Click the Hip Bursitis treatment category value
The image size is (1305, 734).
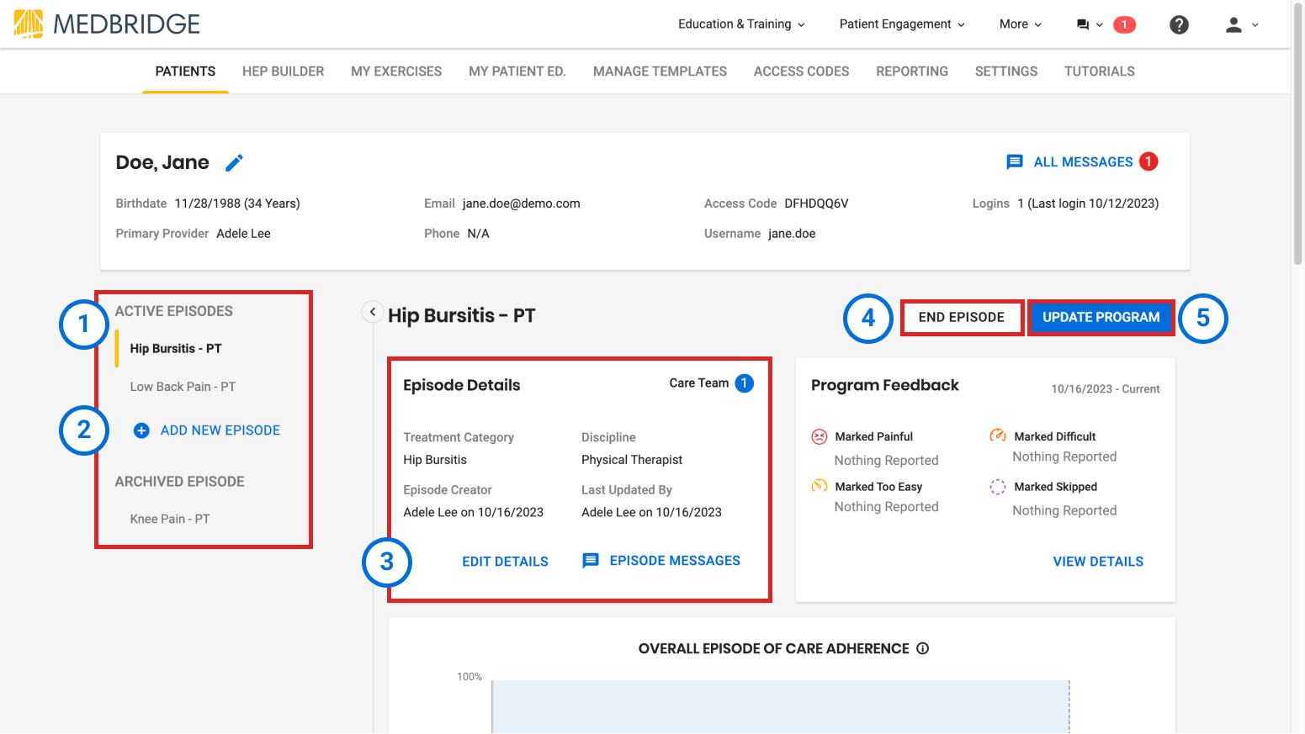(x=435, y=460)
